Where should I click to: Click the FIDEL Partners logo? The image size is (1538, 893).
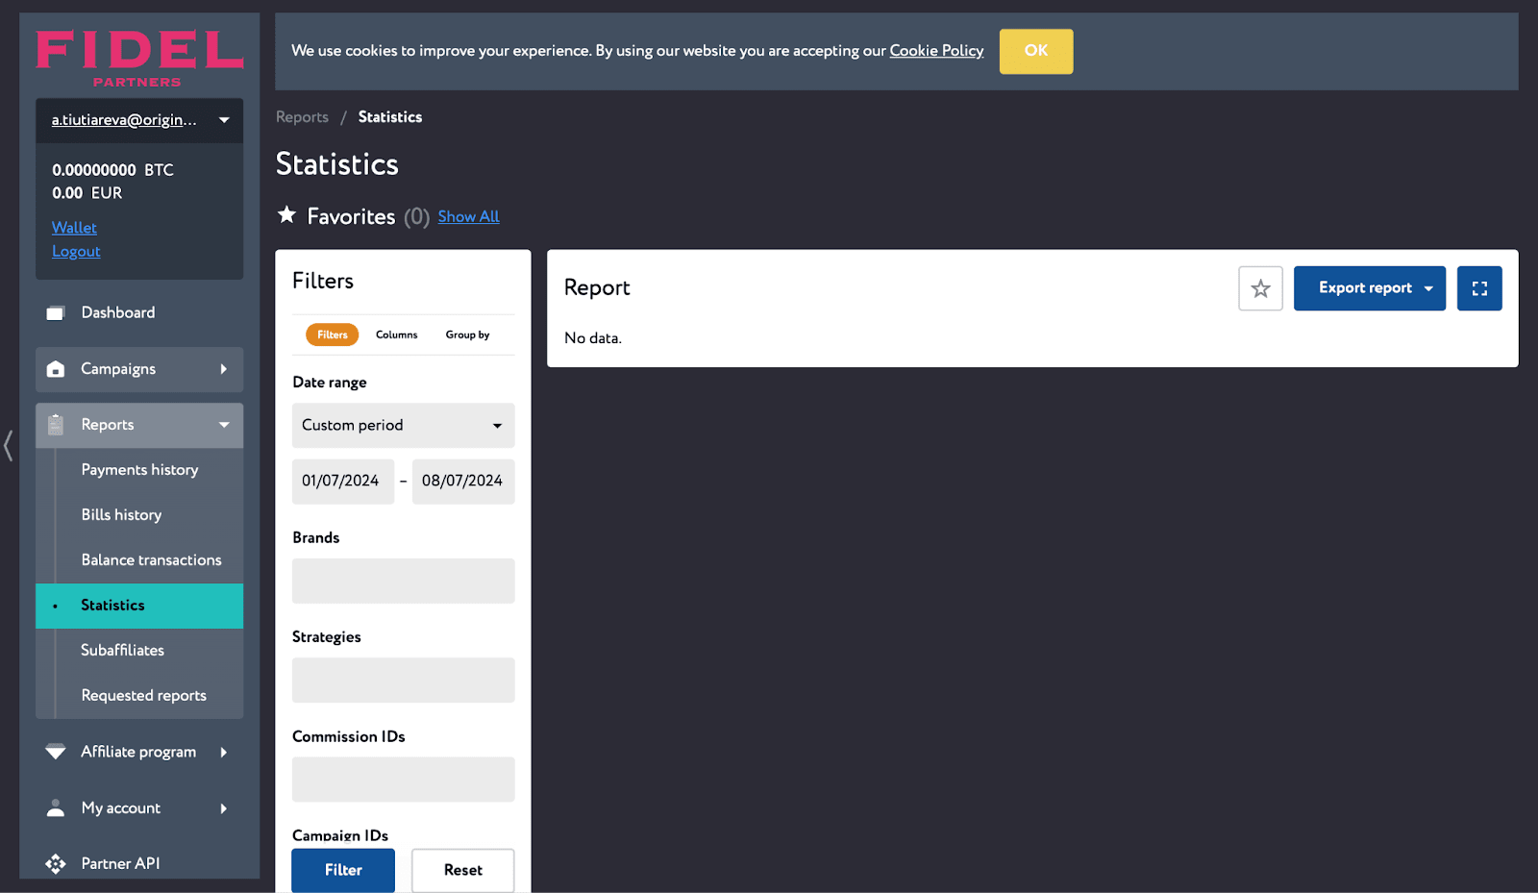pyautogui.click(x=139, y=58)
